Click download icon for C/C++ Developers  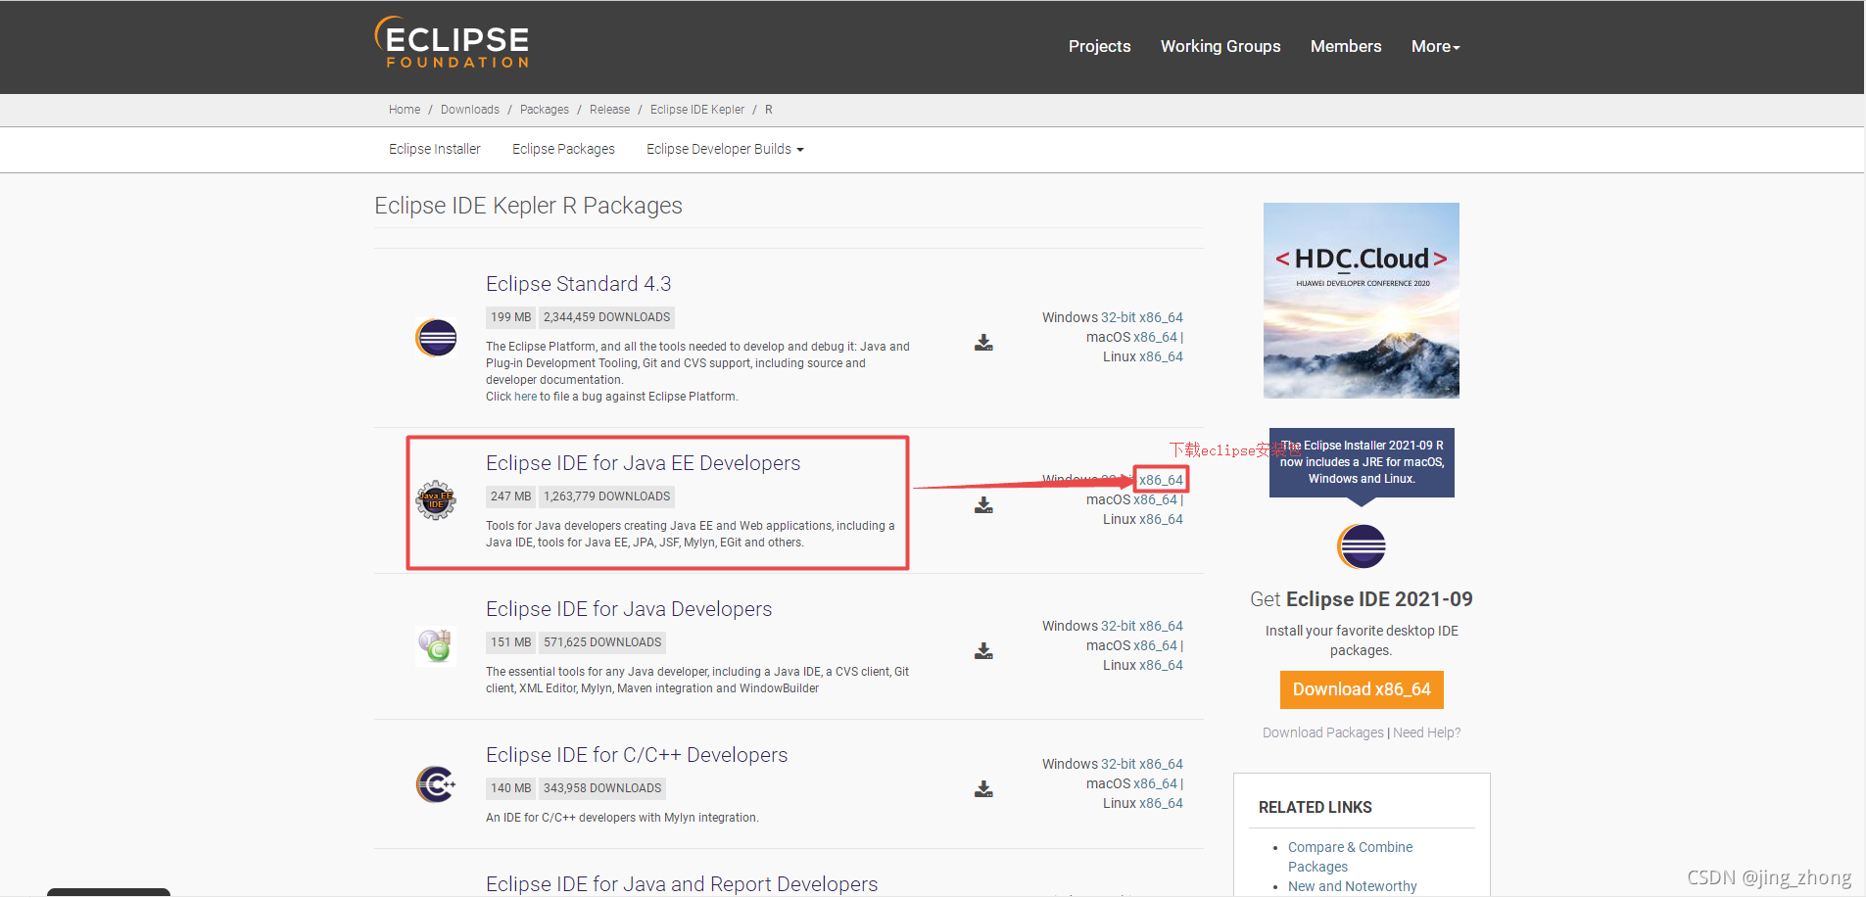click(983, 789)
